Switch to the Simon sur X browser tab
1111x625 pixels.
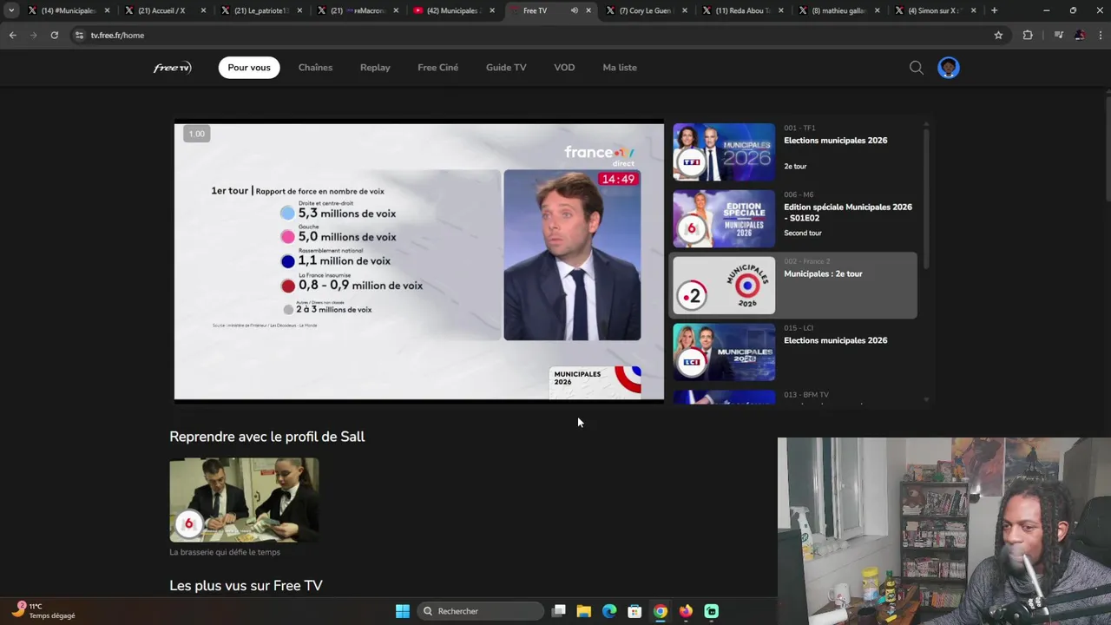tap(934, 10)
